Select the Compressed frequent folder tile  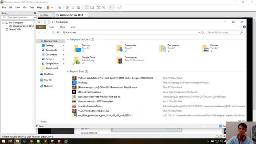(130, 60)
